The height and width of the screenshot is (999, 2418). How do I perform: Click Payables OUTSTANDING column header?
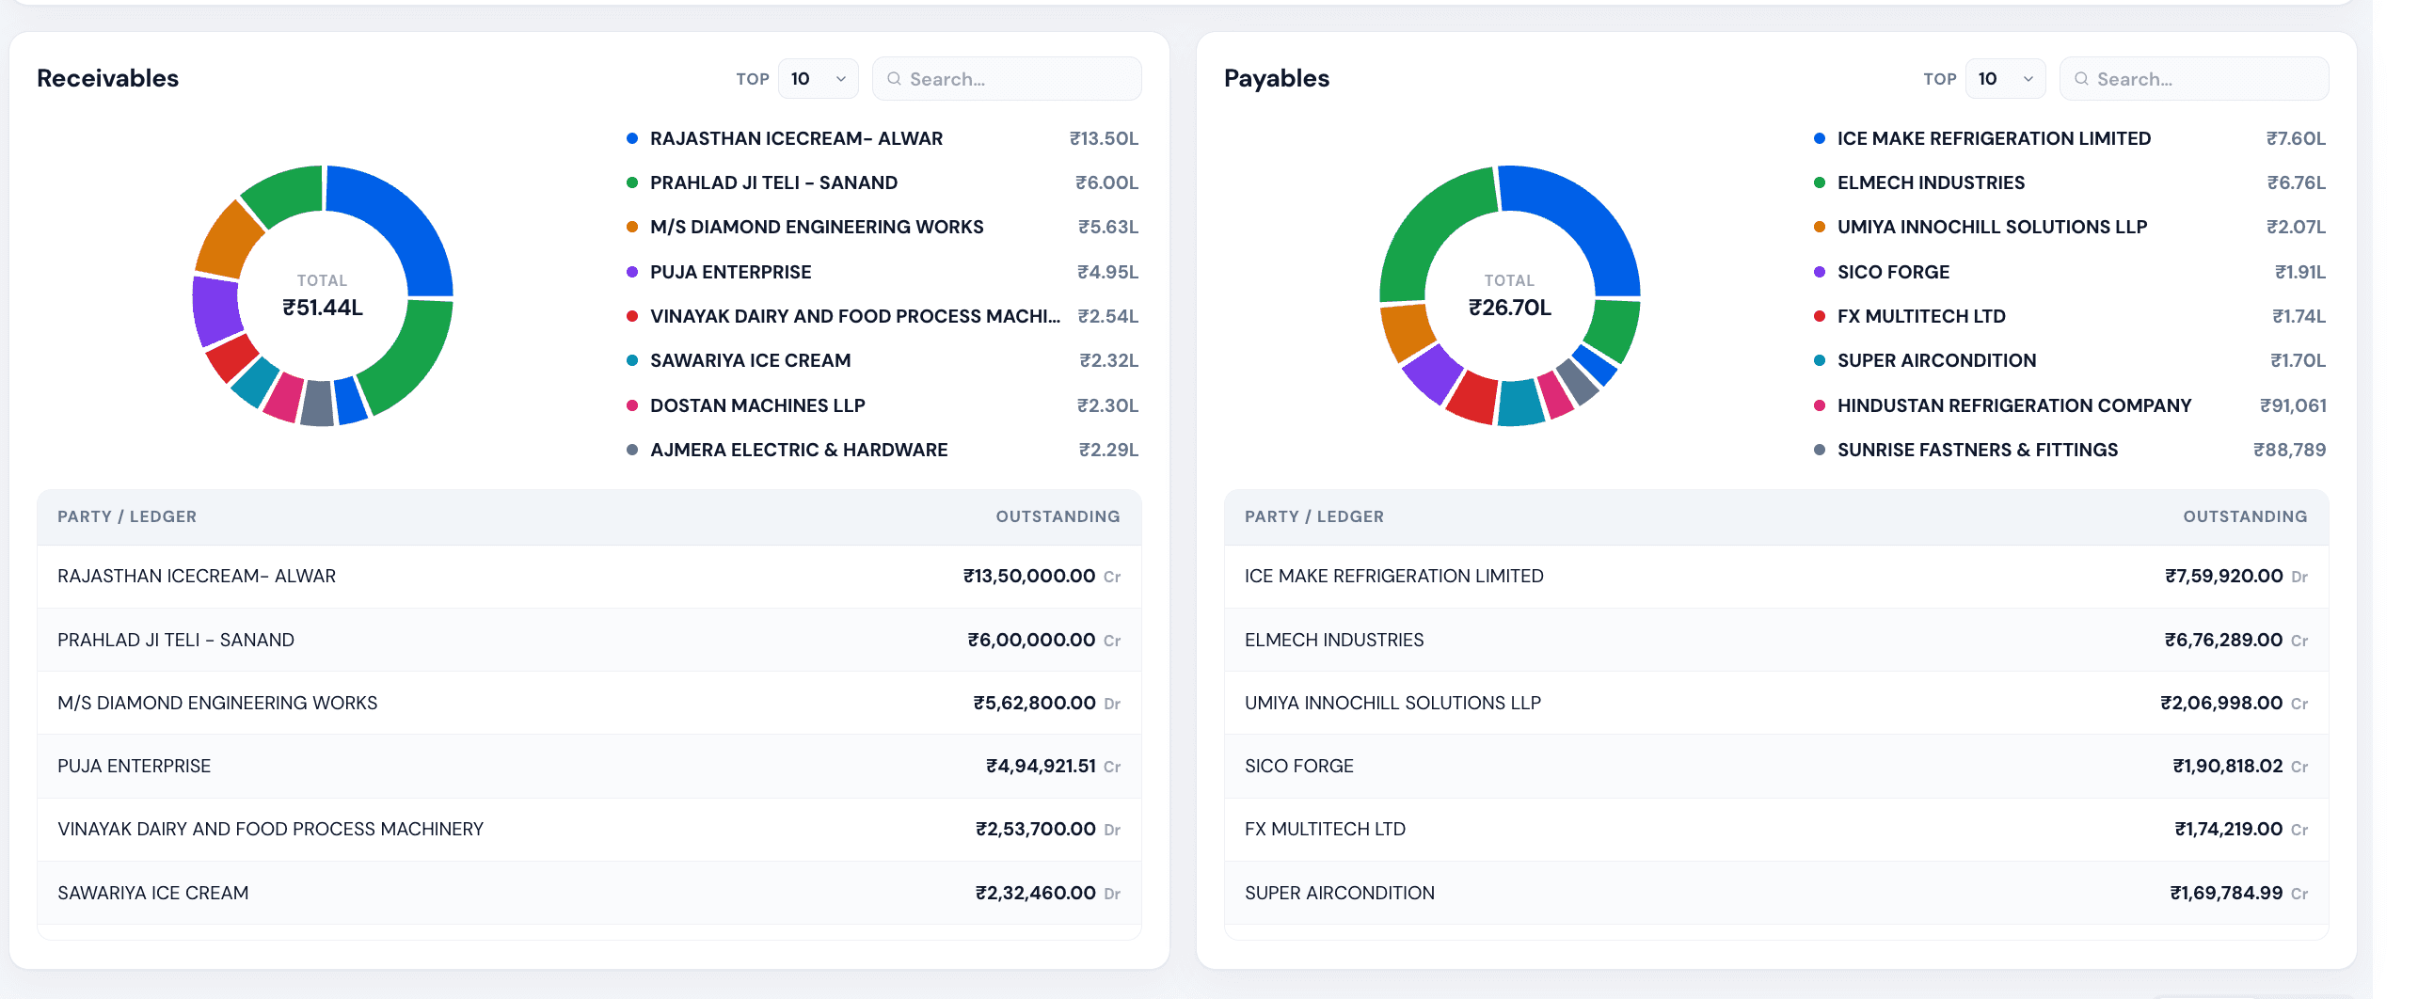[2245, 516]
